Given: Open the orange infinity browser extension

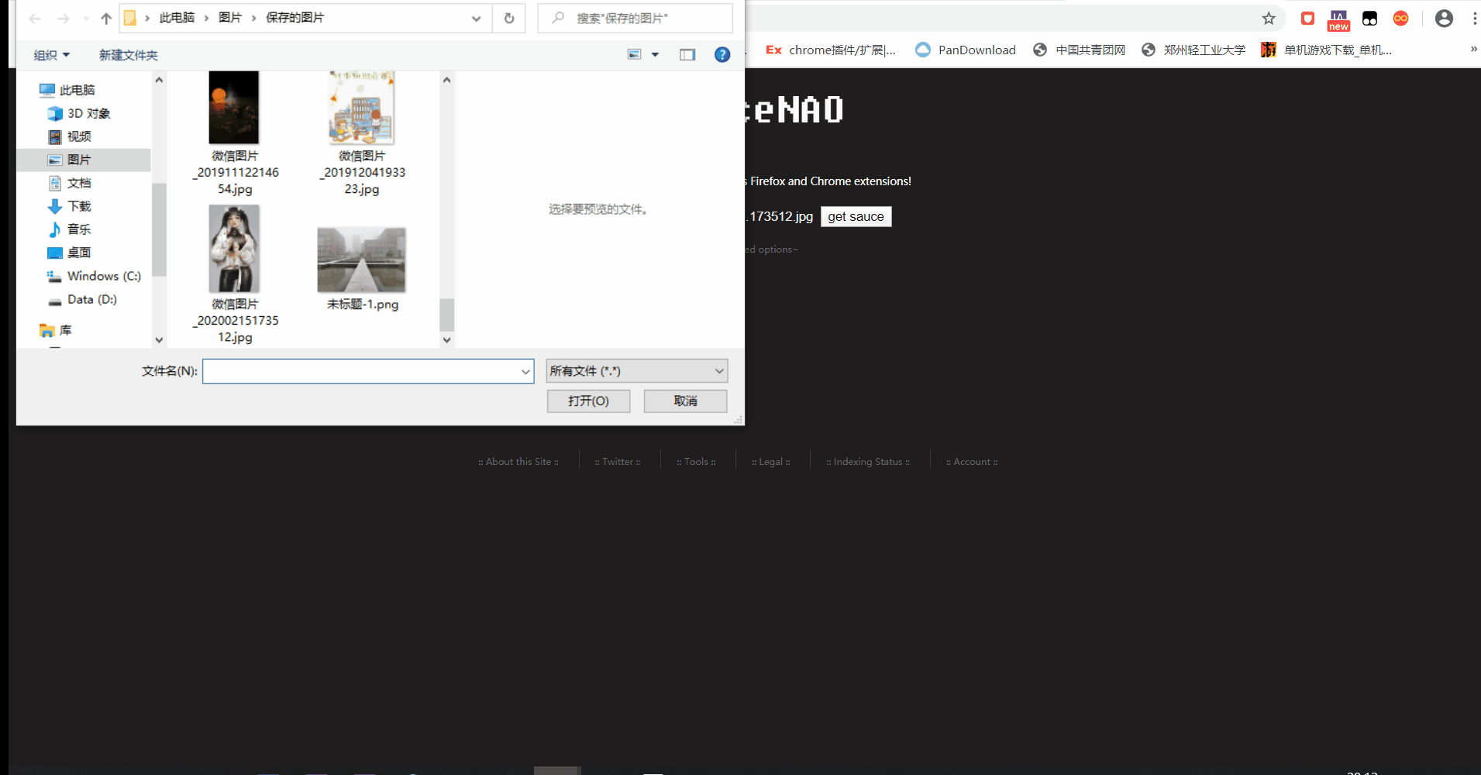Looking at the screenshot, I should pyautogui.click(x=1400, y=19).
